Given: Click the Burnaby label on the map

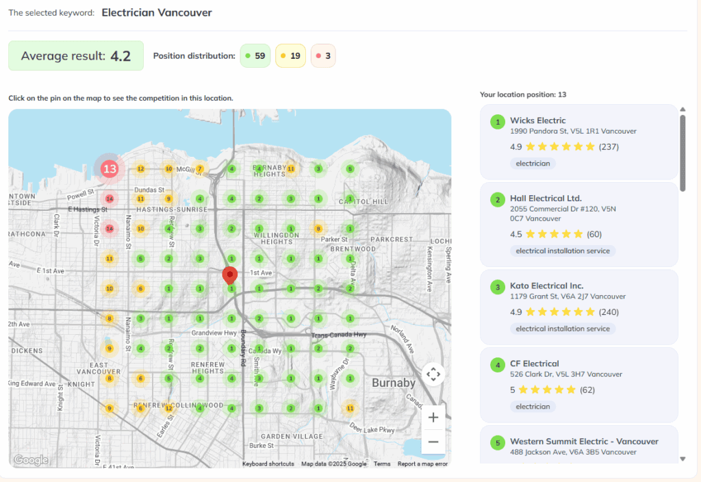Looking at the screenshot, I should point(394,383).
